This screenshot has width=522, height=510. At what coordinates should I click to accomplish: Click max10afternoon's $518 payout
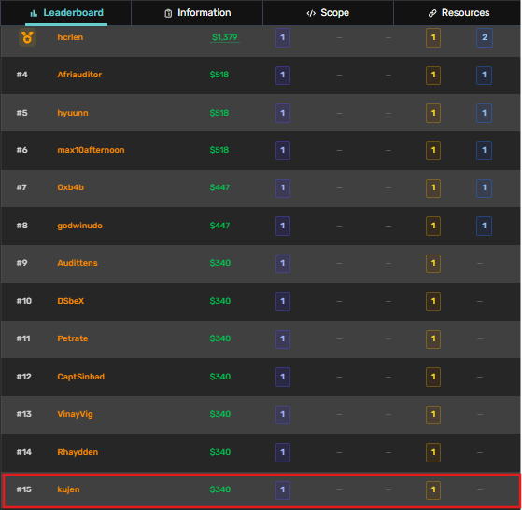coord(219,150)
